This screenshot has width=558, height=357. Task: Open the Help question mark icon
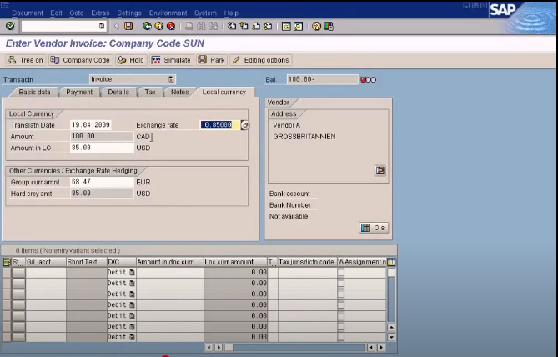click(x=316, y=26)
